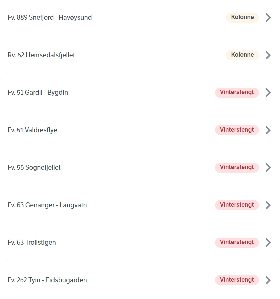Expand chevron arrow for Fv. 889 Snefjord - Havøysund
The width and height of the screenshot is (280, 299).
pyautogui.click(x=268, y=18)
